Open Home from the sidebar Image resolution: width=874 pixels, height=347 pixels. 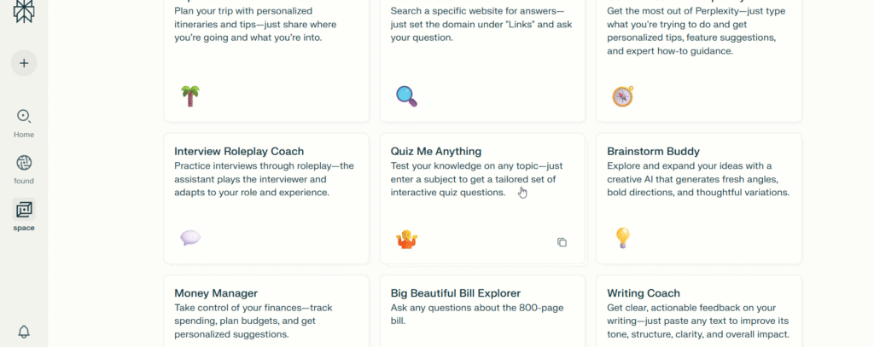pos(24,117)
